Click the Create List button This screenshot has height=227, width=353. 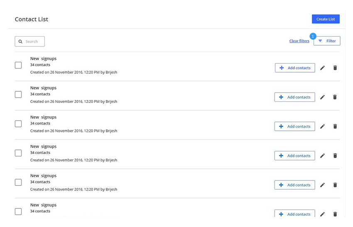(326, 19)
